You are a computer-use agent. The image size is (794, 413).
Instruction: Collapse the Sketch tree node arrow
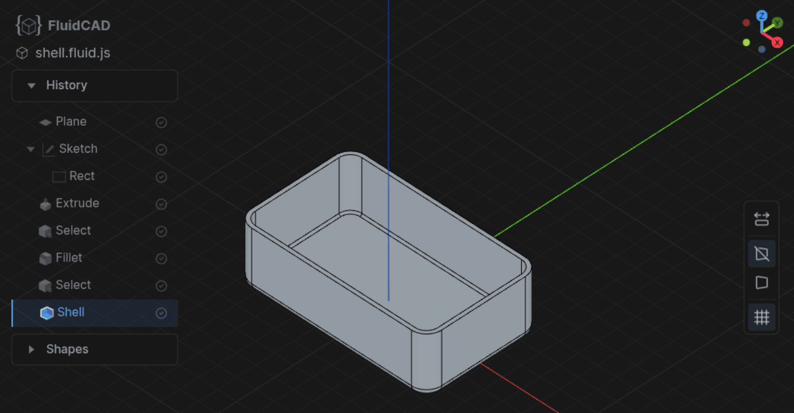[31, 149]
